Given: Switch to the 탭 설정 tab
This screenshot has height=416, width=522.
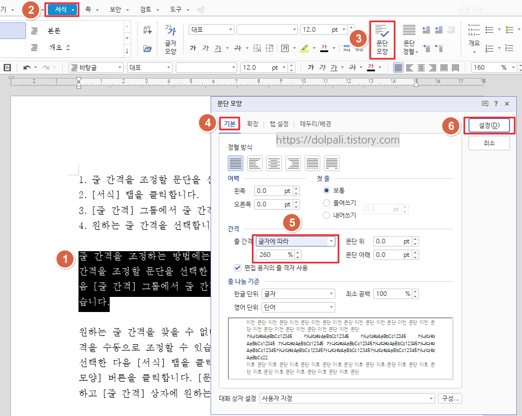Looking at the screenshot, I should [x=279, y=124].
